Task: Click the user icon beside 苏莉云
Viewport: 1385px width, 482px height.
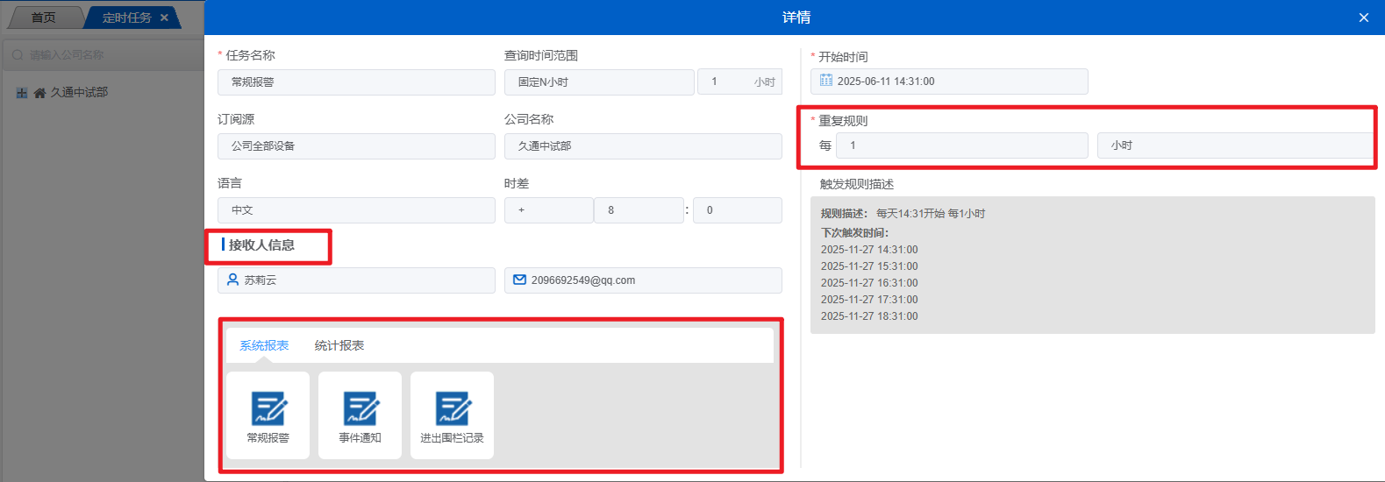Action: tap(233, 280)
